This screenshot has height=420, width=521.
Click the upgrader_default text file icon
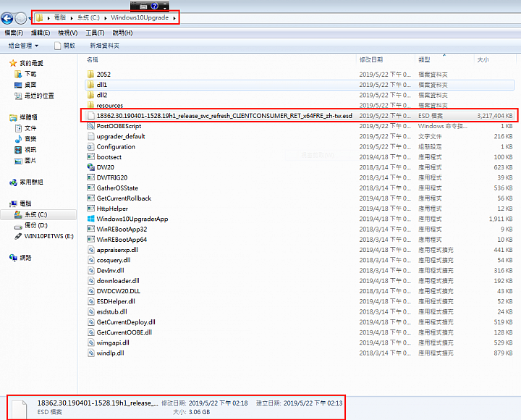coord(90,136)
